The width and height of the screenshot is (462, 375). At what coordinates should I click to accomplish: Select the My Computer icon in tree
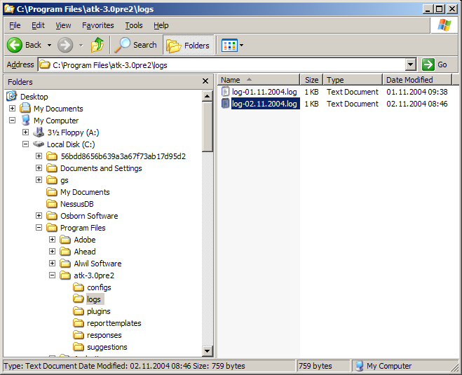tap(26, 120)
